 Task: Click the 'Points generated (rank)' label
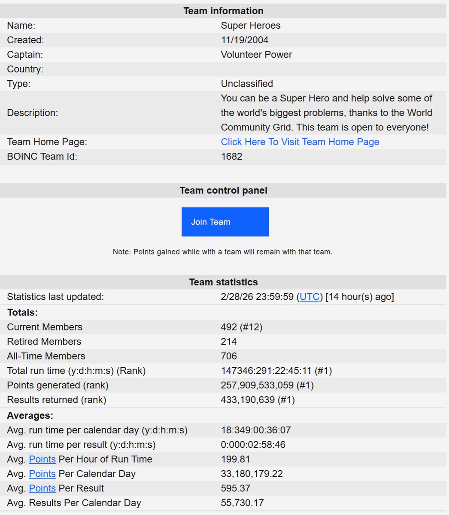(x=58, y=385)
